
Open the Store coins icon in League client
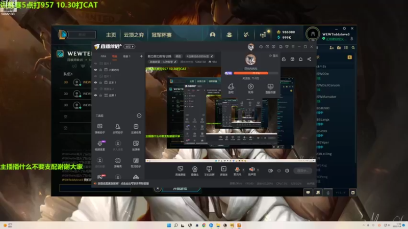[x=263, y=35]
